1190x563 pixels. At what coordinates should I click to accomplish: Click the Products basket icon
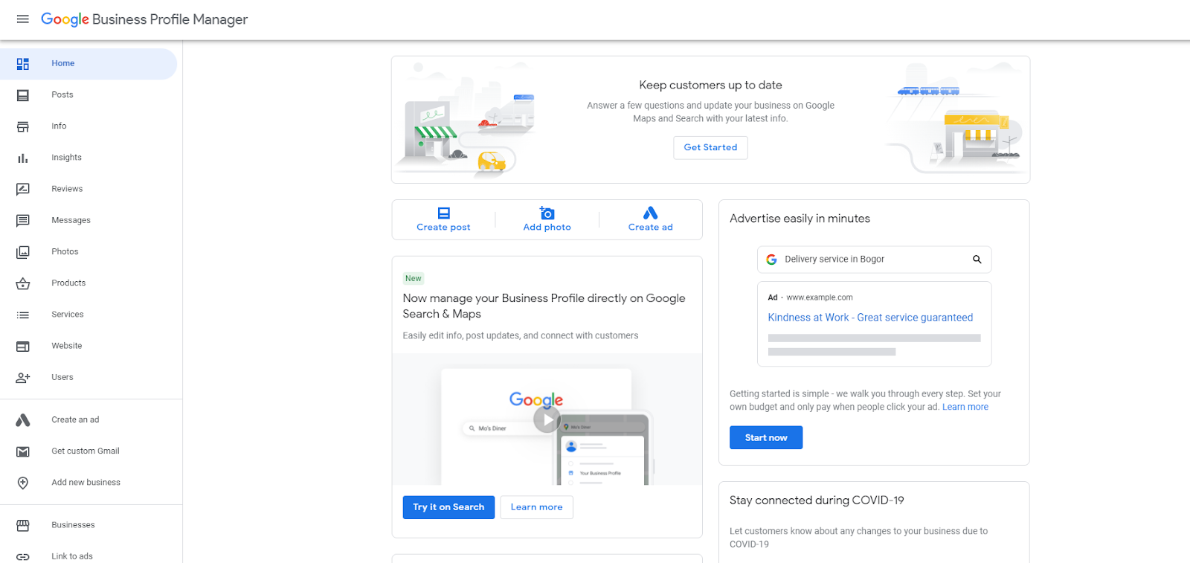[x=23, y=283]
